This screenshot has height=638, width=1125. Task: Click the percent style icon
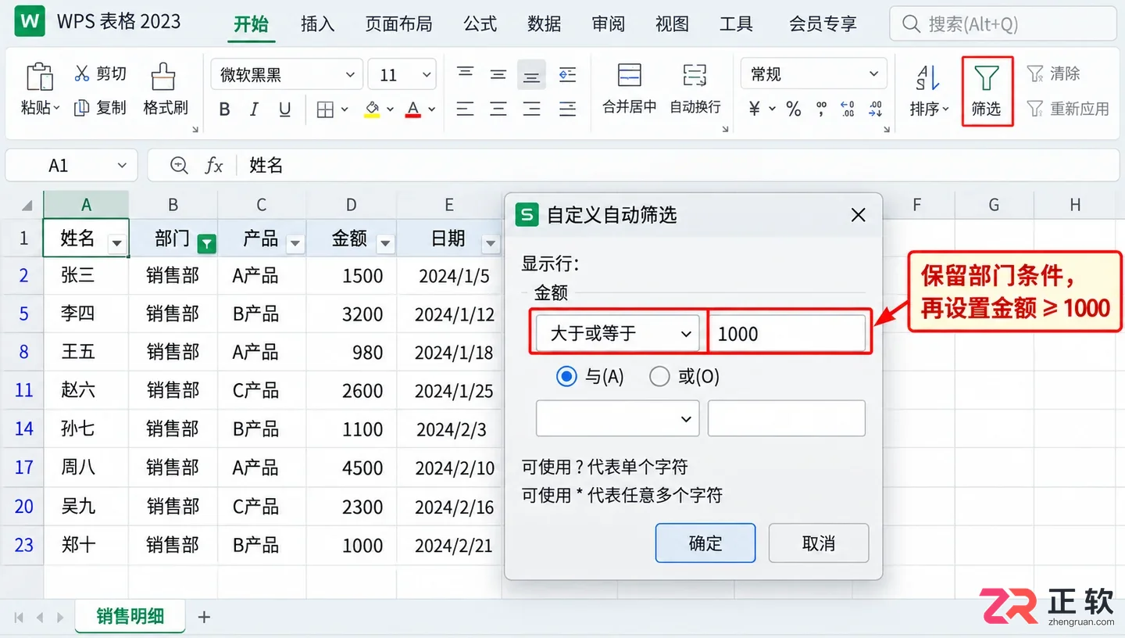point(794,109)
